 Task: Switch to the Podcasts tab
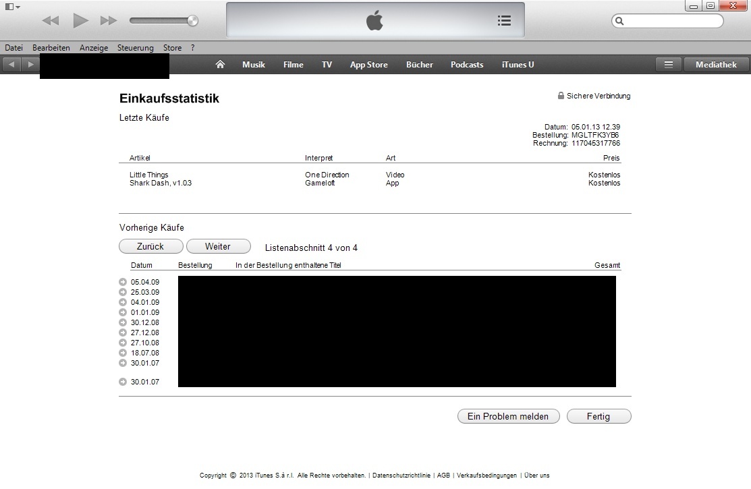coord(467,65)
